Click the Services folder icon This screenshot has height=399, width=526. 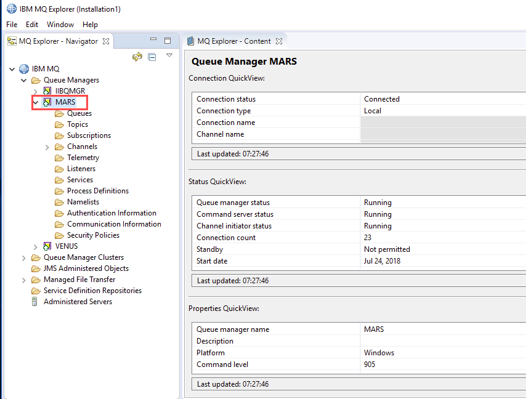(x=59, y=180)
